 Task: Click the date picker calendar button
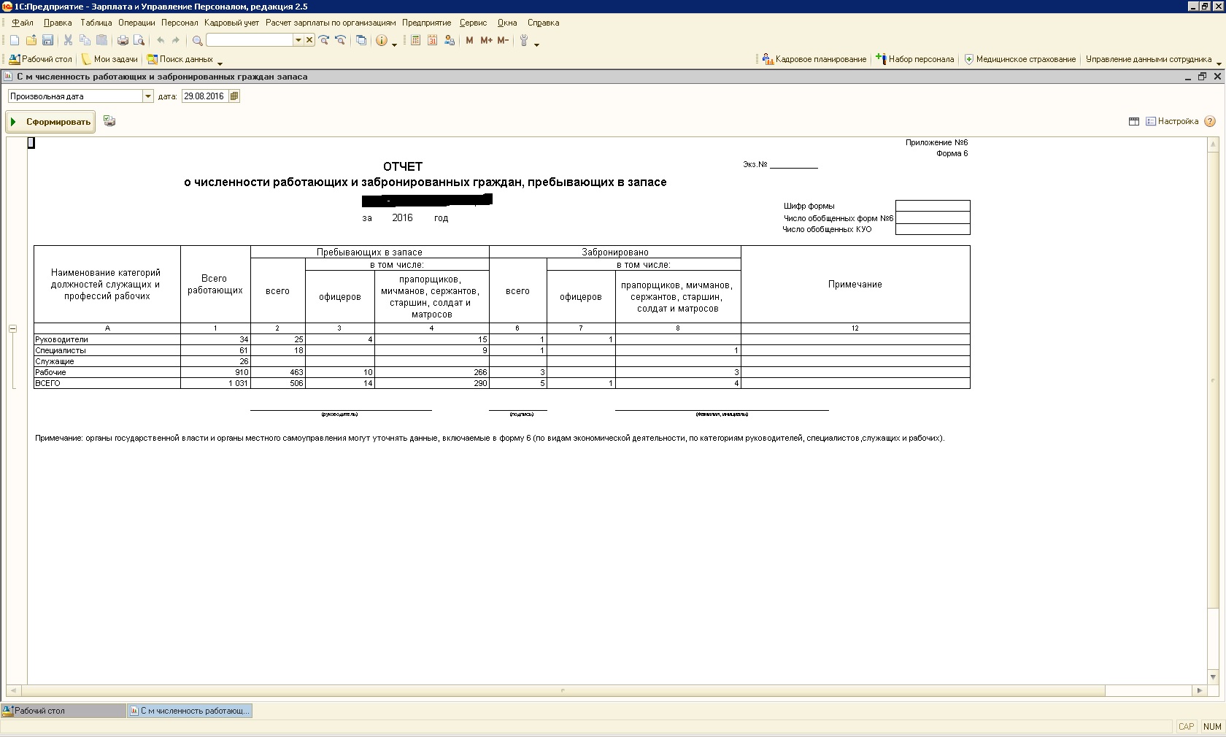coord(234,96)
